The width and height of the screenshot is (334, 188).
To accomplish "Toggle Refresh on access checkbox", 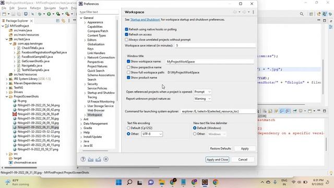I will [126, 34].
